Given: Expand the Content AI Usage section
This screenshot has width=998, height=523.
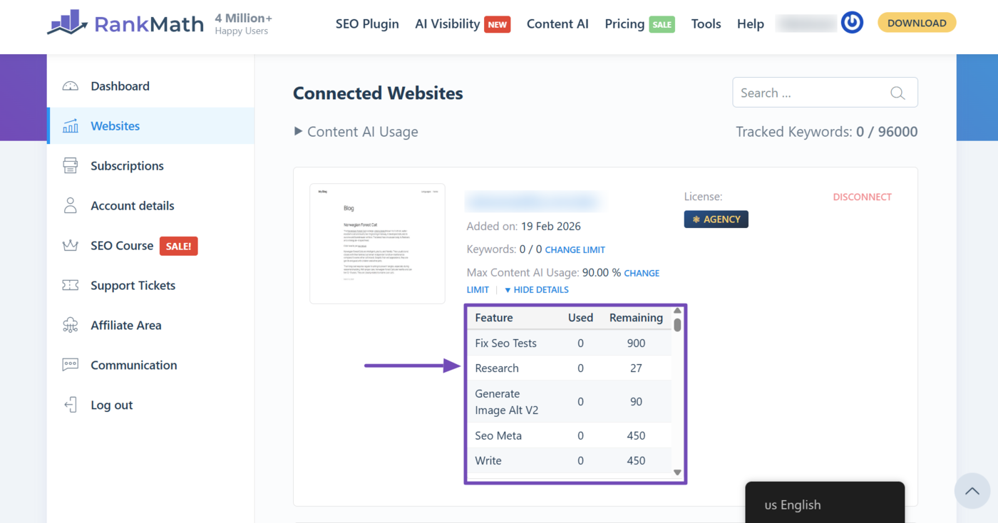Looking at the screenshot, I should [x=356, y=132].
